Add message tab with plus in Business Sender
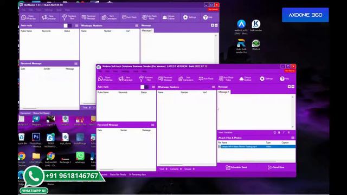The height and width of the screenshot is (195, 347). pyautogui.click(x=289, y=87)
